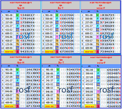Click yellow xxx-xx cell beside 7384692
Screen dimensions: 122x109
tap(89, 52)
